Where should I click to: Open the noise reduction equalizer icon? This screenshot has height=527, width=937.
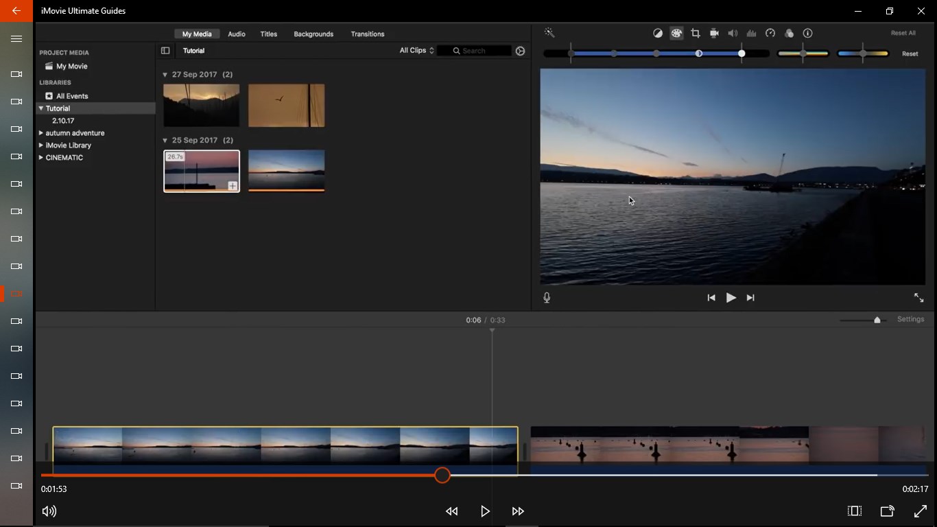752,33
